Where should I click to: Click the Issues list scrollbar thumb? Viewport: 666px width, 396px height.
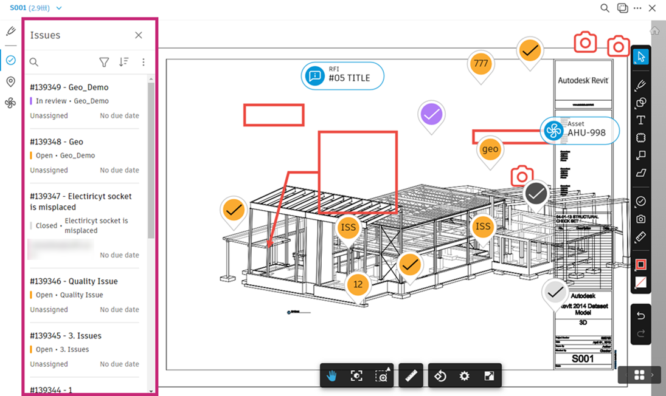coord(151,160)
